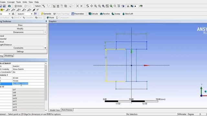Viewport: 207px width, 116px height.
Task: Select the Box Zoom tool
Action: point(99,6)
